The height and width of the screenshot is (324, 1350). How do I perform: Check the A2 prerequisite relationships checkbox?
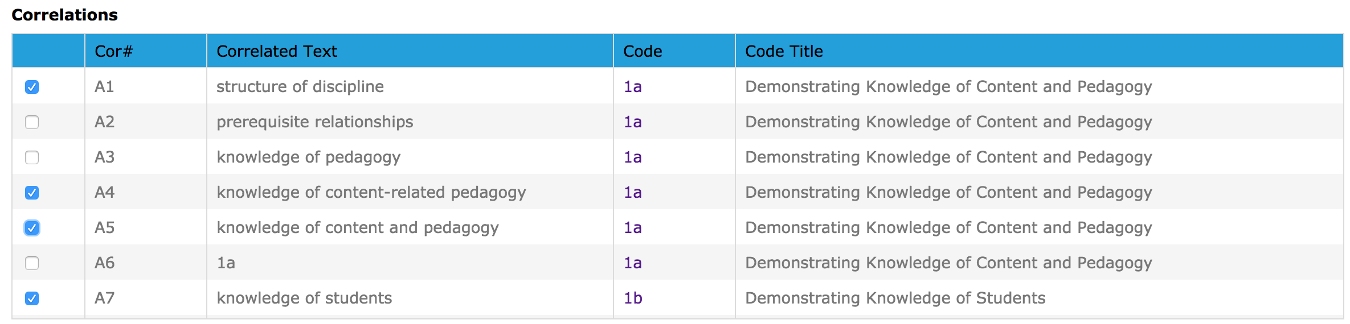pos(32,122)
